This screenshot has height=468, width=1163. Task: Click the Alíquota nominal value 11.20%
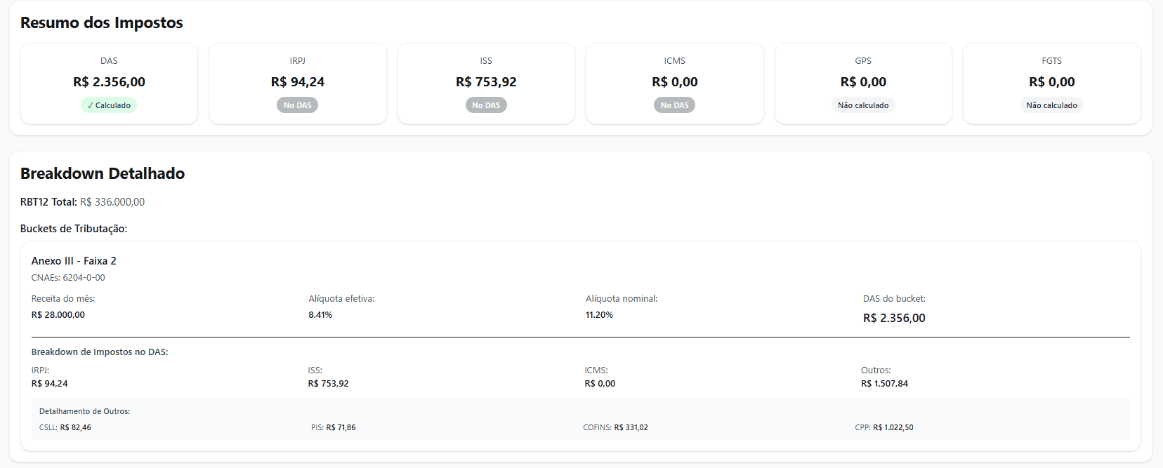tap(599, 315)
